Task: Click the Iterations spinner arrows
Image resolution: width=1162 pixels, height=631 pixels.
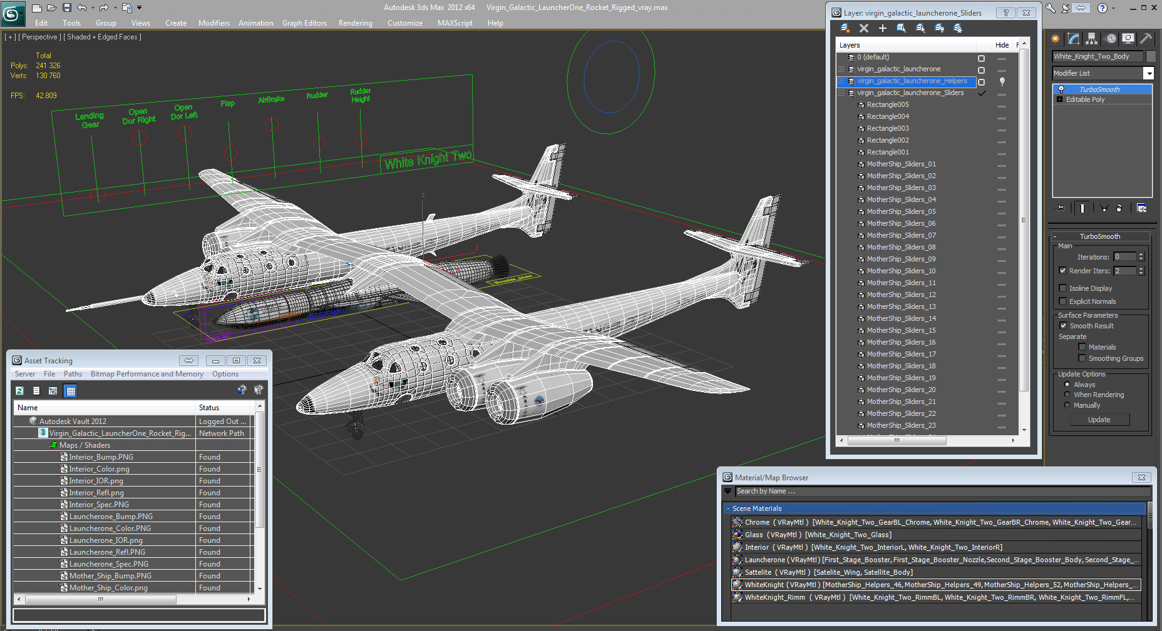Action: (x=1141, y=257)
